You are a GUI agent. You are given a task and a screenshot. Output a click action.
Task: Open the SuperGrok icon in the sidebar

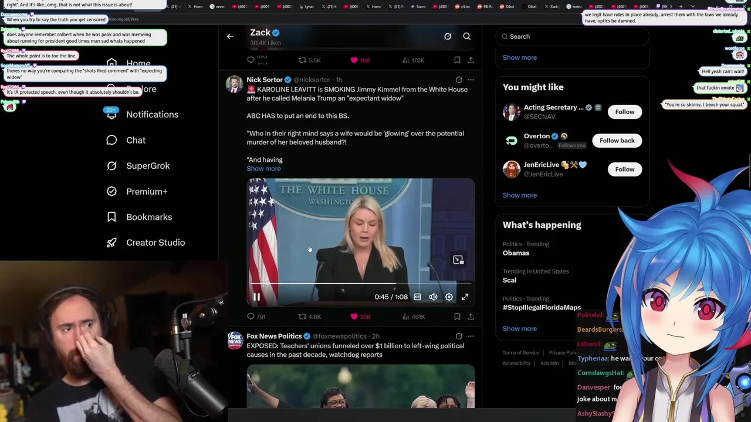[x=111, y=166]
